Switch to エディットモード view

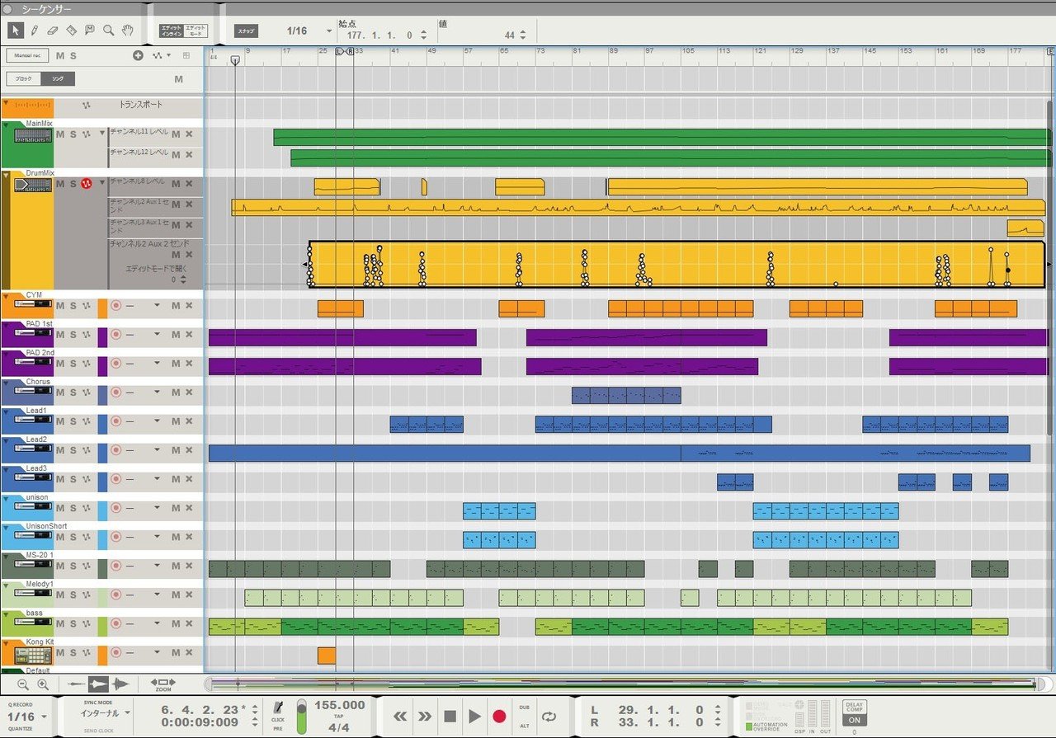(196, 31)
